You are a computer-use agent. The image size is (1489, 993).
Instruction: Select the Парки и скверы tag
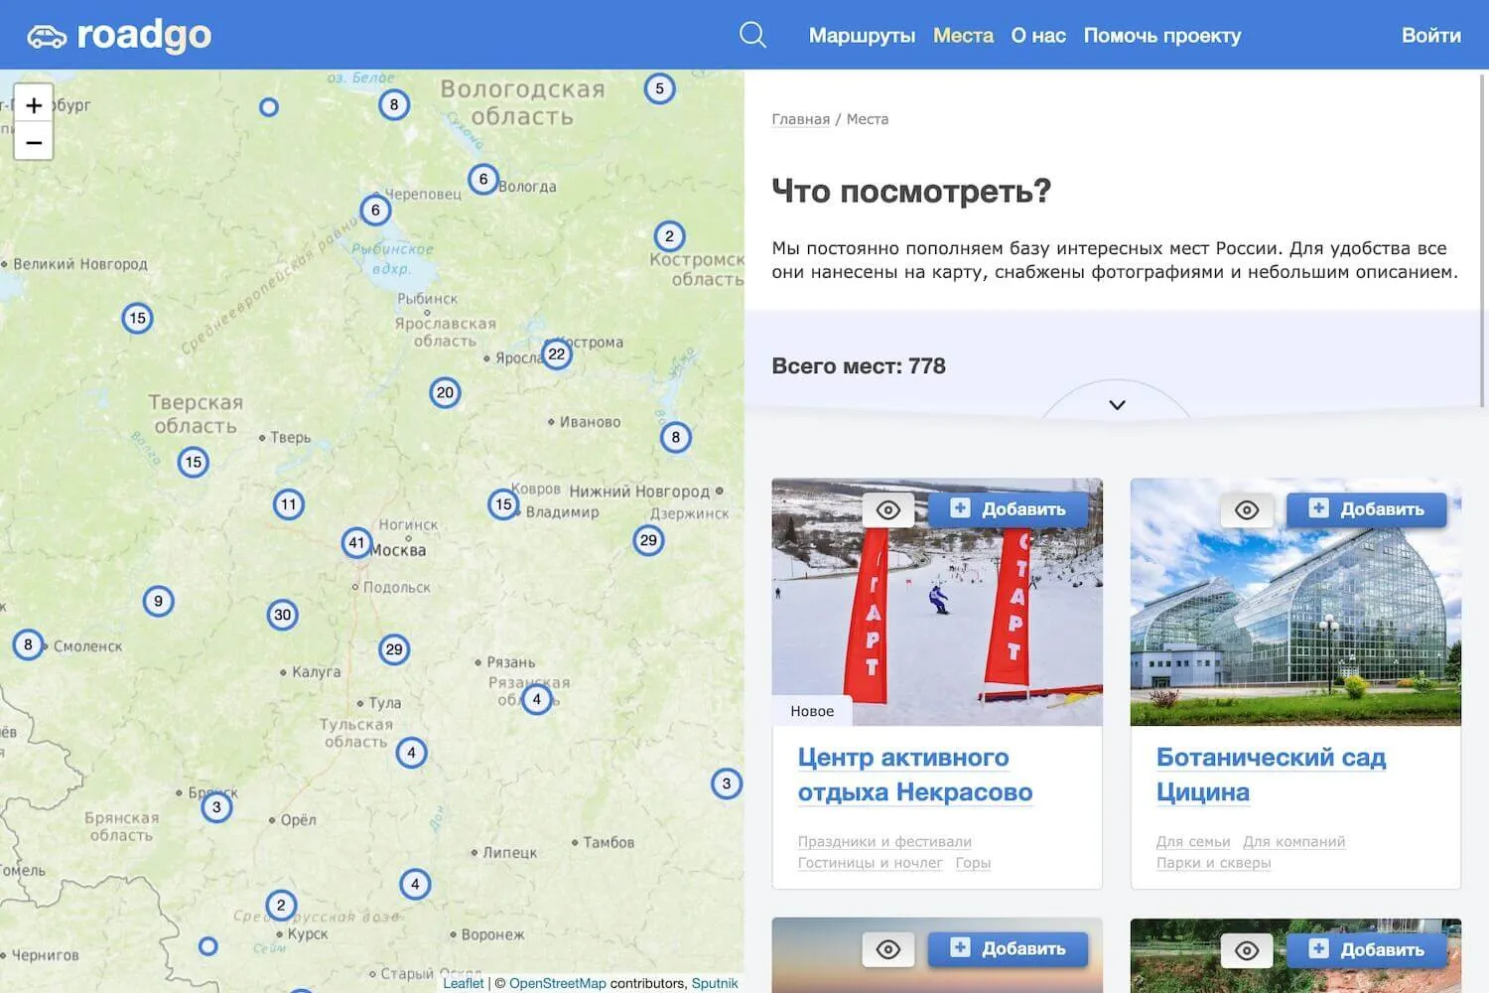click(1213, 863)
